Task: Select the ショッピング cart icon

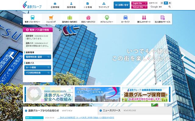Action: point(51,18)
